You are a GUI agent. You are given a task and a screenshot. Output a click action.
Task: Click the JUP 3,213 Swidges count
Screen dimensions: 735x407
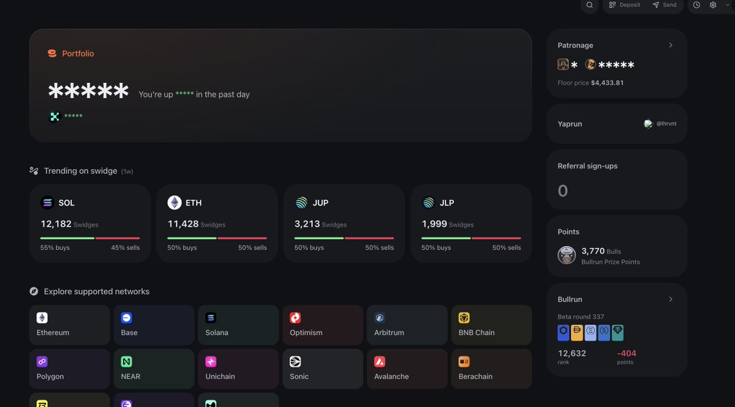321,224
